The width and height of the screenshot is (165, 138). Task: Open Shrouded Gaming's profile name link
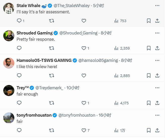coord(34,33)
